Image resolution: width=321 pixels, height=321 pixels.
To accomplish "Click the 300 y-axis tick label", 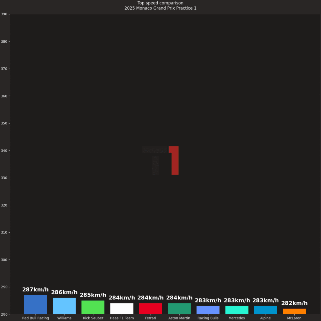I will (4, 260).
